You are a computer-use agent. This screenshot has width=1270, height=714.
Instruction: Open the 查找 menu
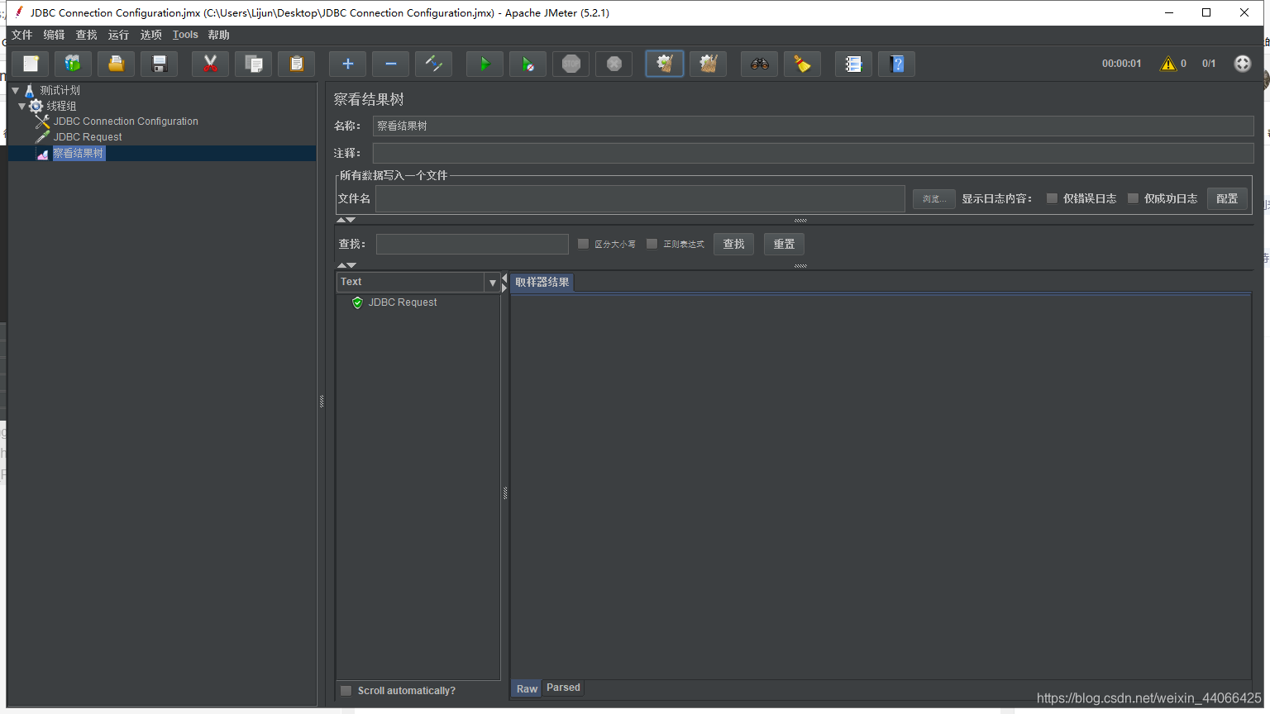click(86, 35)
